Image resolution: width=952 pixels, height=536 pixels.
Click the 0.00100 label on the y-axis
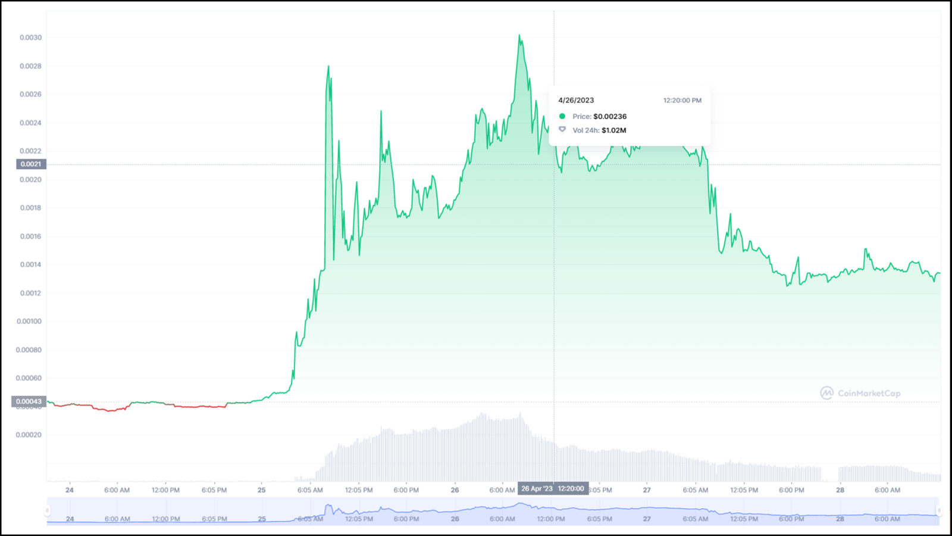click(x=29, y=322)
